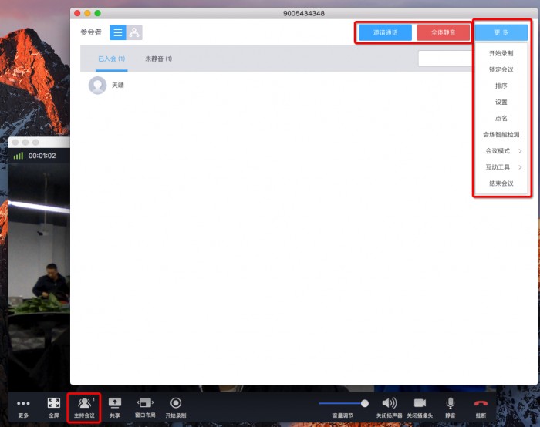This screenshot has width=540, height=427.
Task: Mute microphone with 静音 icon
Action: 450,408
